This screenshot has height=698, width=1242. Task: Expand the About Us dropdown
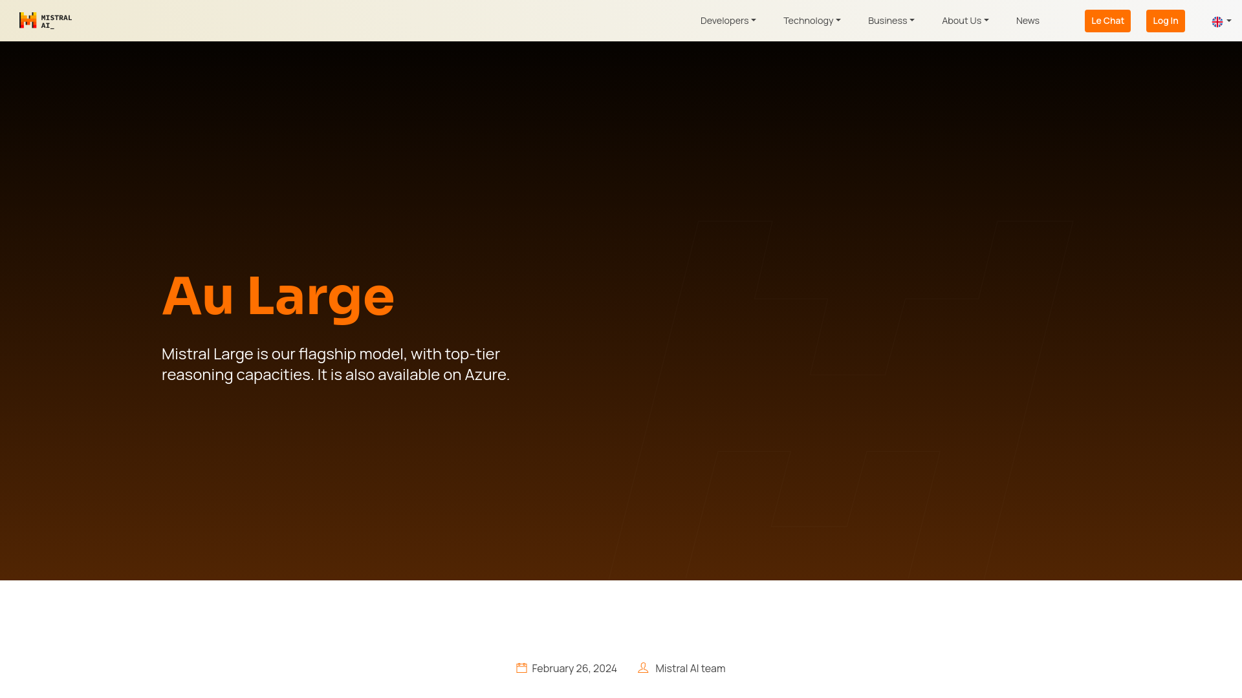(x=964, y=21)
